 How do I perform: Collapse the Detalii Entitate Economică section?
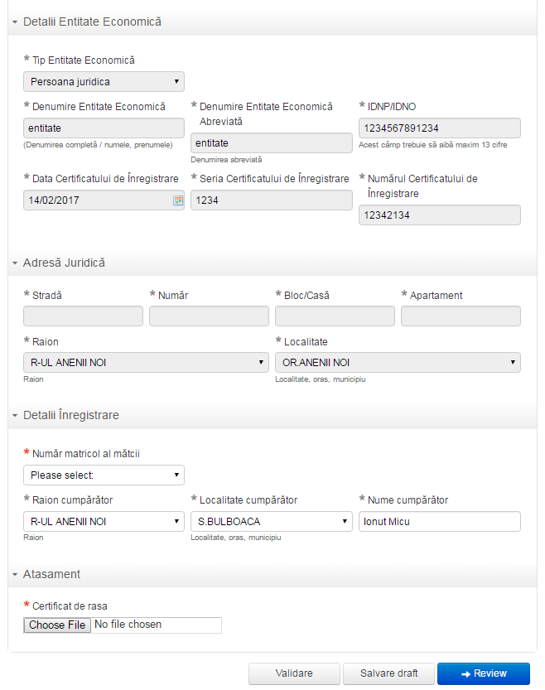pos(16,22)
